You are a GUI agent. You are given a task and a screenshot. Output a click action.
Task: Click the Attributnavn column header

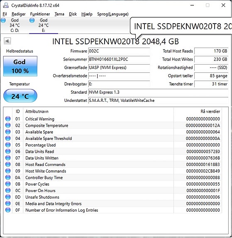tap(98, 112)
